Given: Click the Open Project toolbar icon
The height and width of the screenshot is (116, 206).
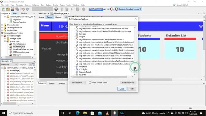Looking at the screenshot, I should [13, 9].
